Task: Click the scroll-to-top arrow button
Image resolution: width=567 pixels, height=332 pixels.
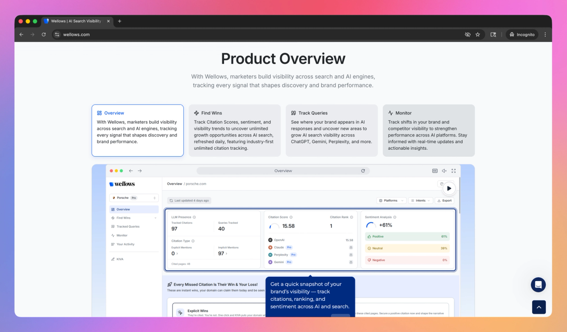Action: coord(539,307)
